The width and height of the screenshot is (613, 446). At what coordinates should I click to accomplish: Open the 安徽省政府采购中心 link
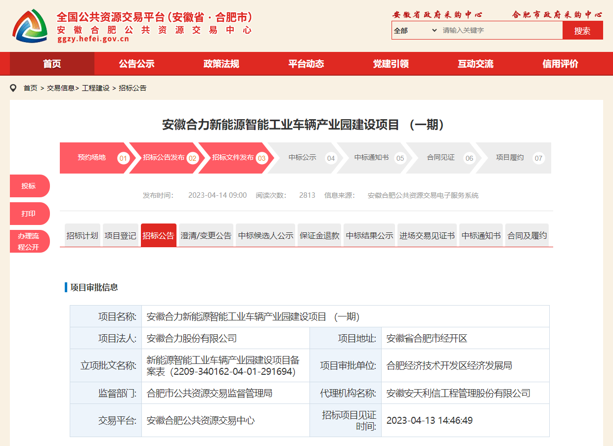(x=437, y=14)
